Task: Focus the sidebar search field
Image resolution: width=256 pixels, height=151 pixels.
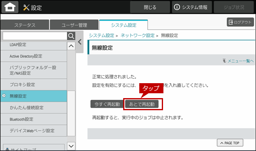Action: tap(35, 36)
